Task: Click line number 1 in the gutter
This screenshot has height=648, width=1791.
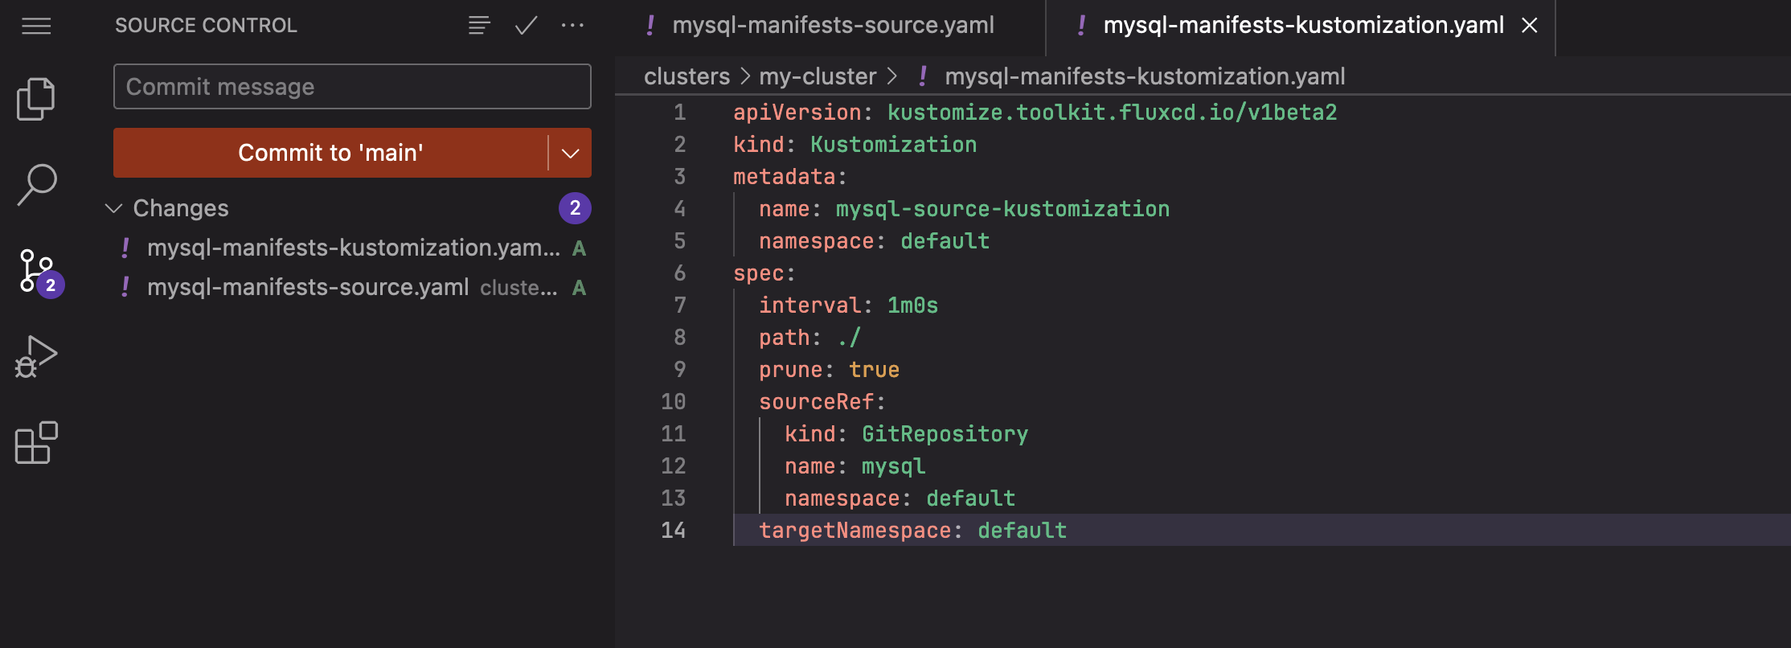Action: (x=680, y=113)
